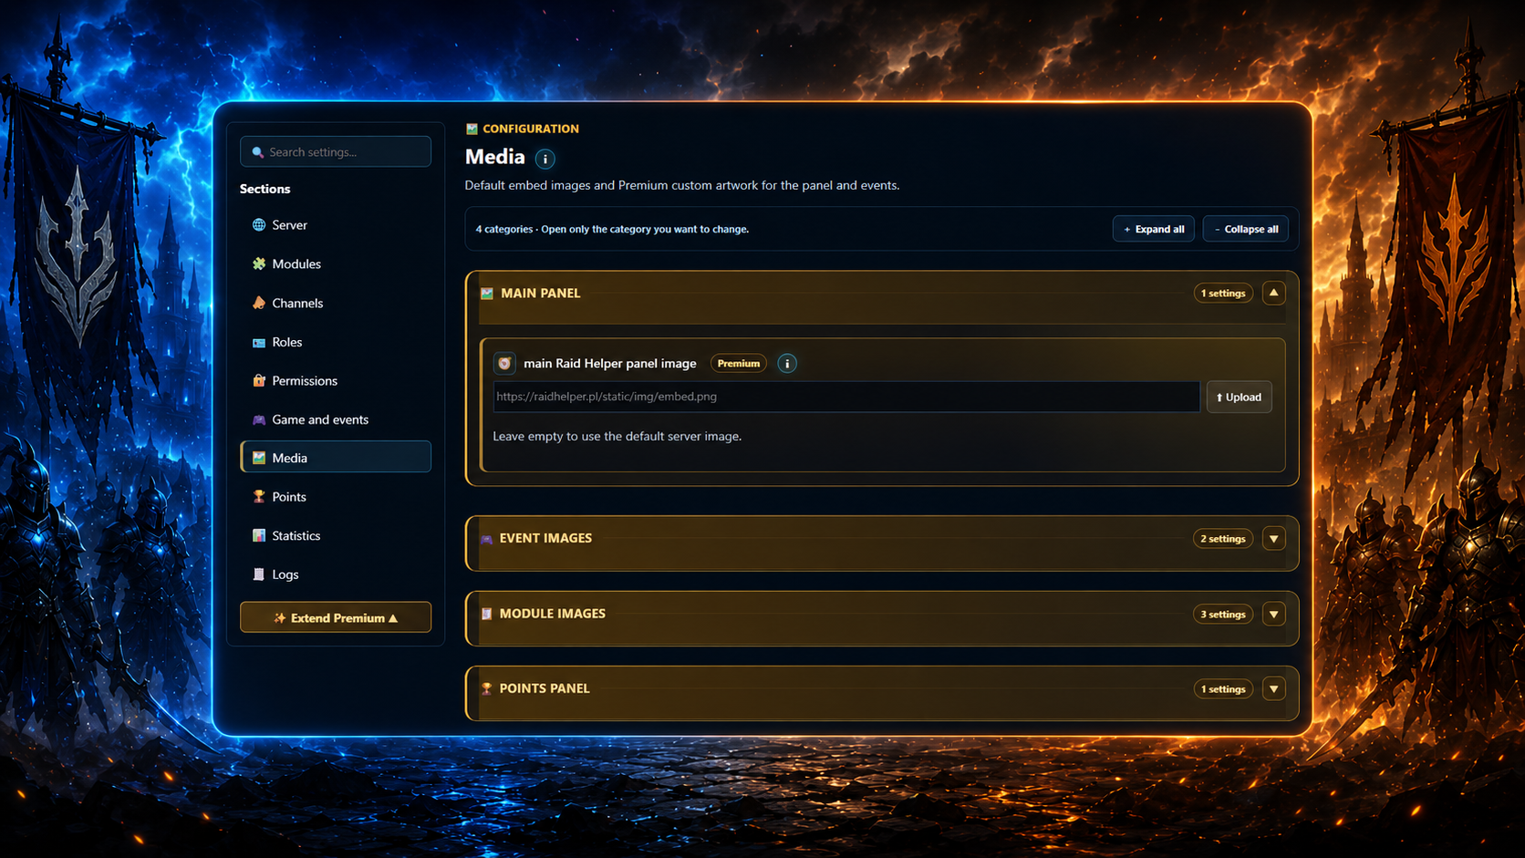Click the Logs document icon
This screenshot has width=1525, height=858.
click(x=259, y=574)
